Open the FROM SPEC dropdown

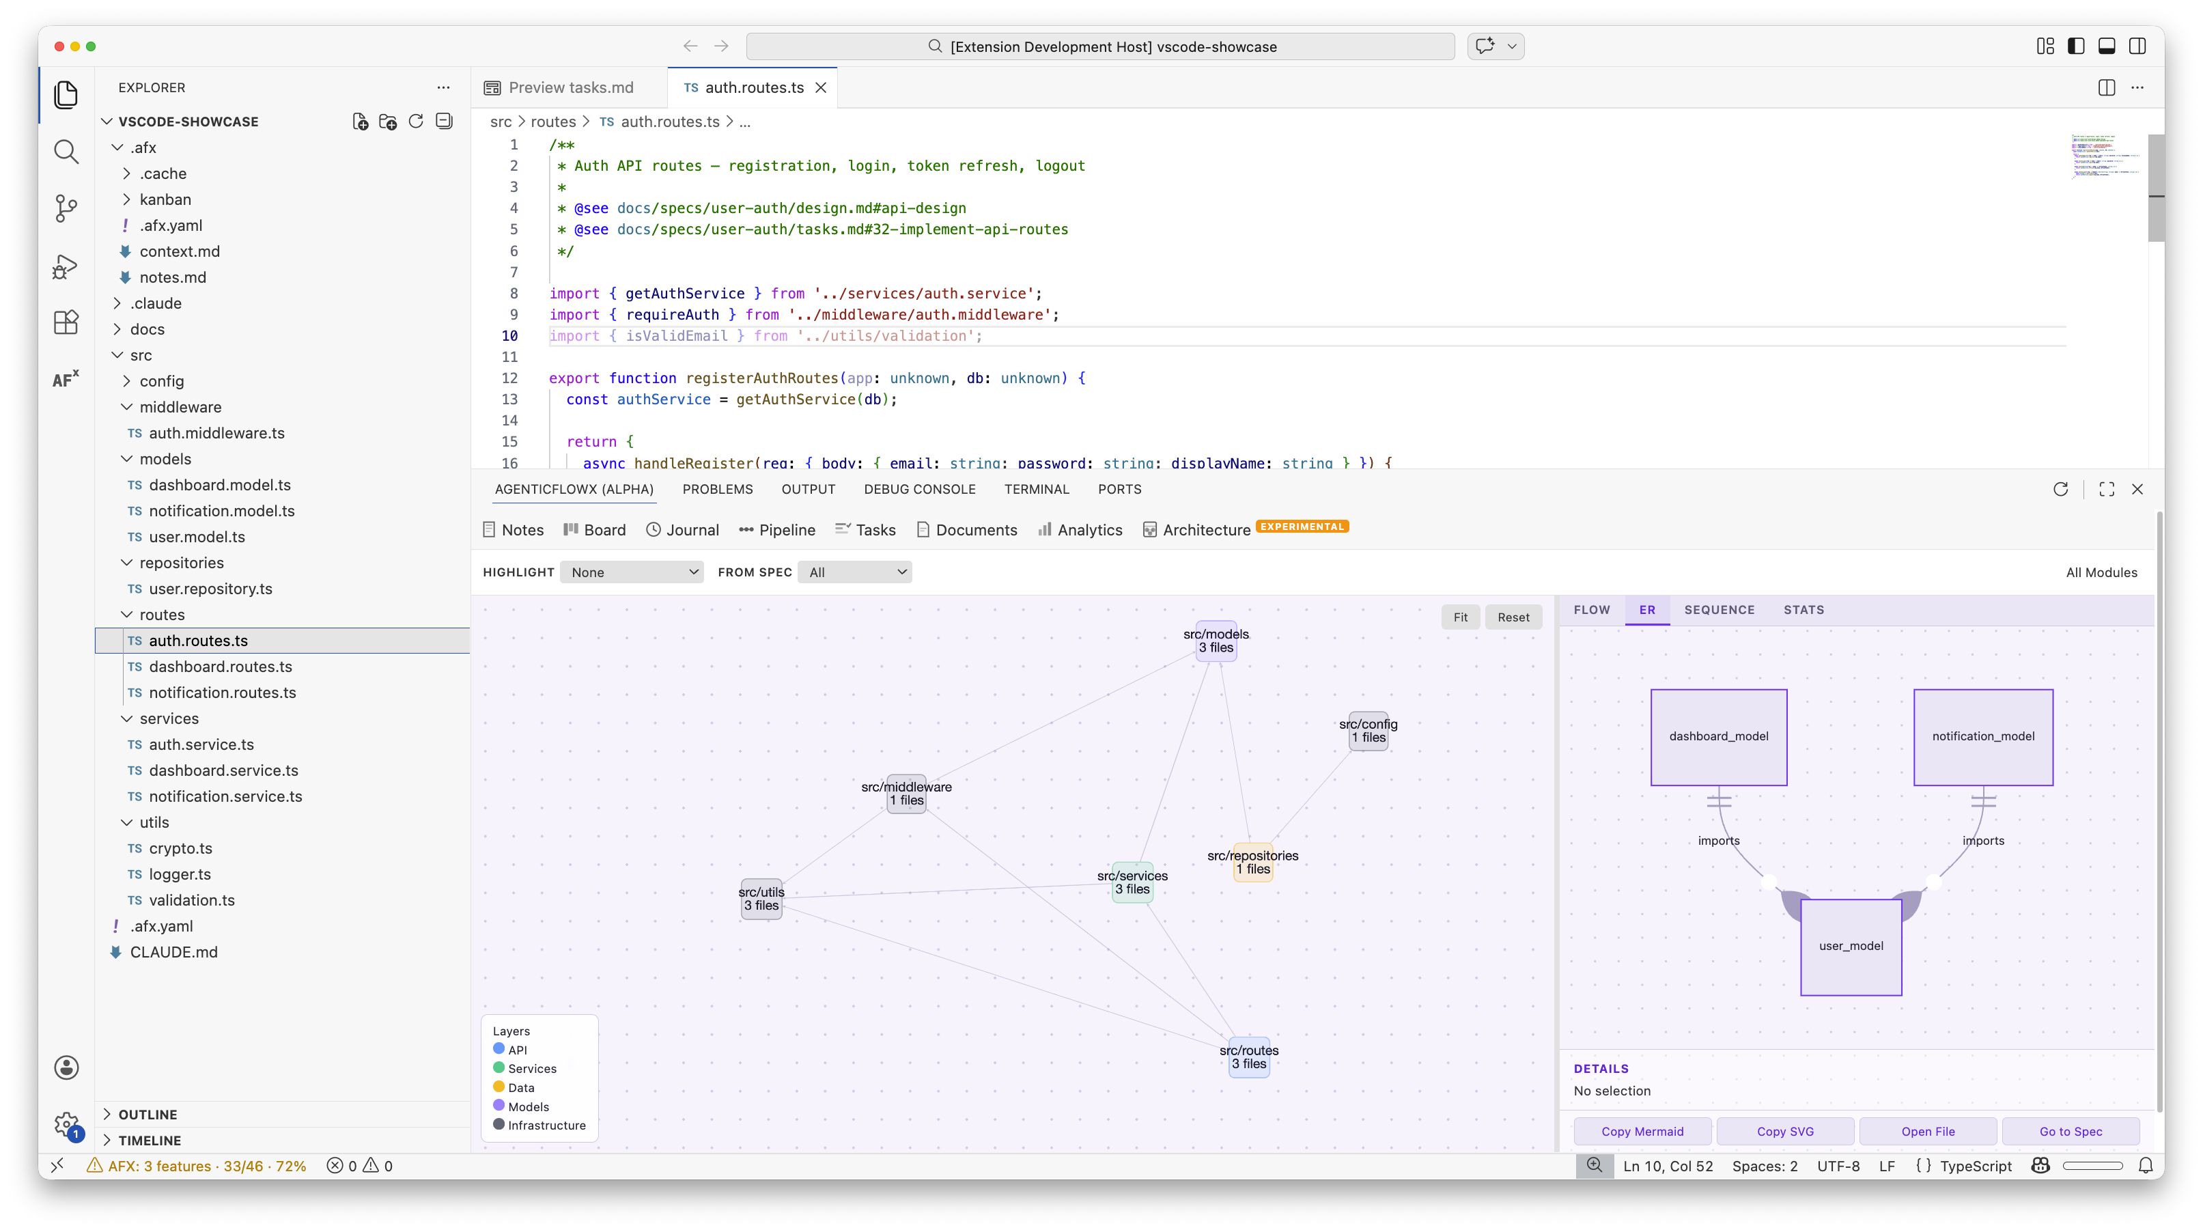tap(854, 572)
